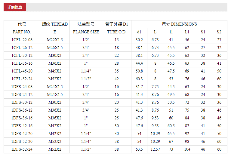The width and height of the screenshot is (231, 157).
Task: Click the TUBE O.D. column header
Action: (117, 32)
